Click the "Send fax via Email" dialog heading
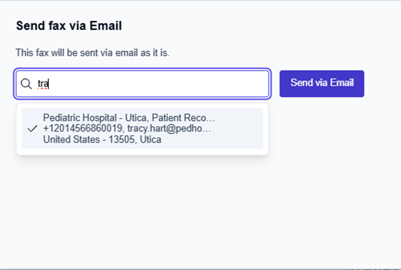Viewport: 401px width, 270px height. tap(69, 26)
